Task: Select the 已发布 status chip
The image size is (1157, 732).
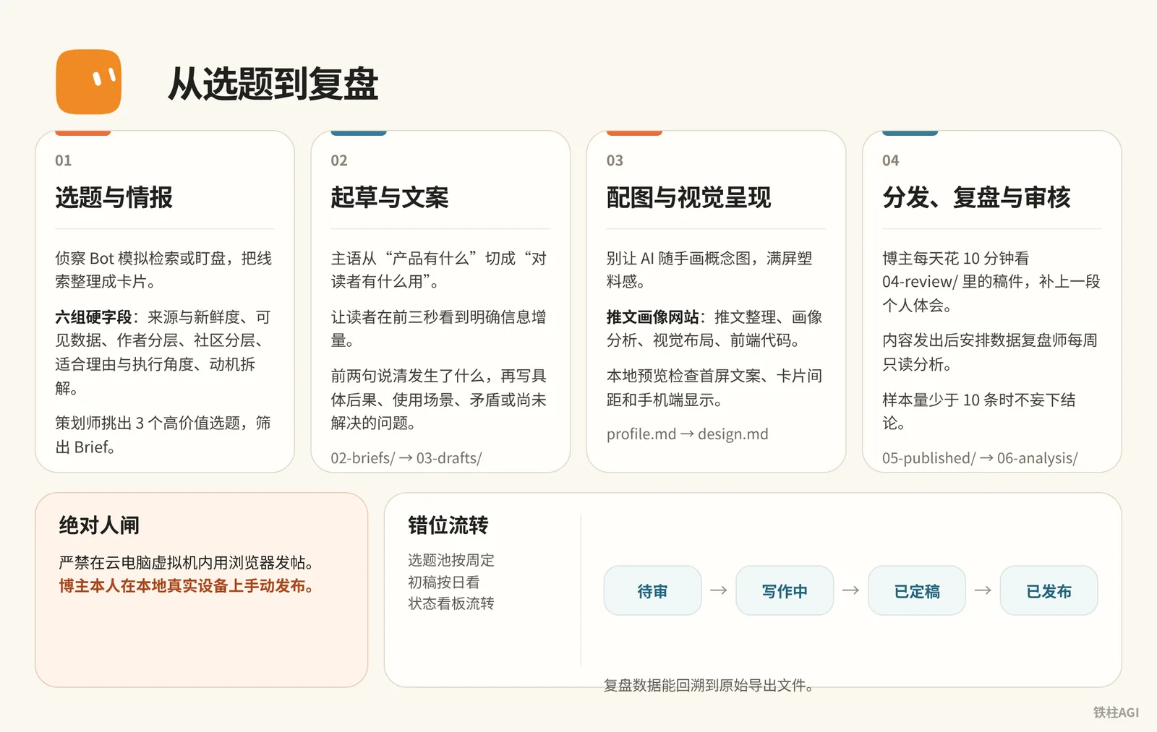Action: 1049,590
